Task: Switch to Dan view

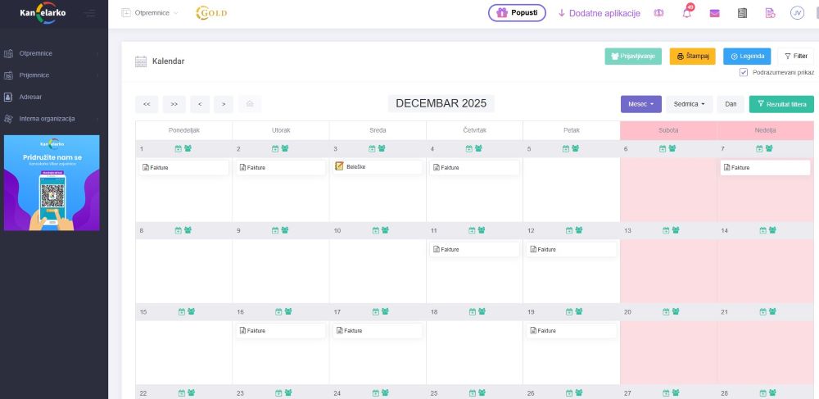Action: point(731,104)
